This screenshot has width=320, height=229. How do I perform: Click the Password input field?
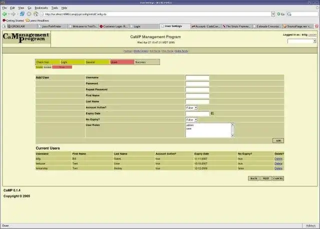[x=197, y=83]
